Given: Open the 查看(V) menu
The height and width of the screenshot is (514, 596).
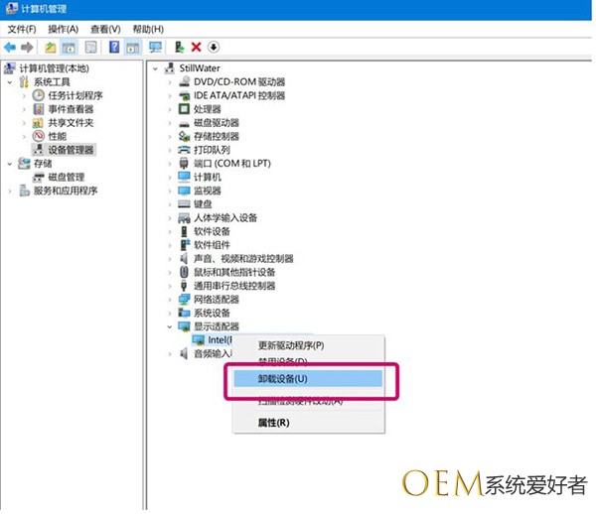Looking at the screenshot, I should (x=106, y=29).
